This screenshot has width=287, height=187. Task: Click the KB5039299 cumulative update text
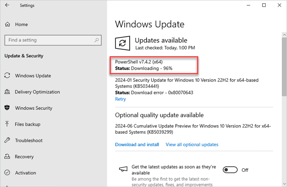click(x=193, y=129)
